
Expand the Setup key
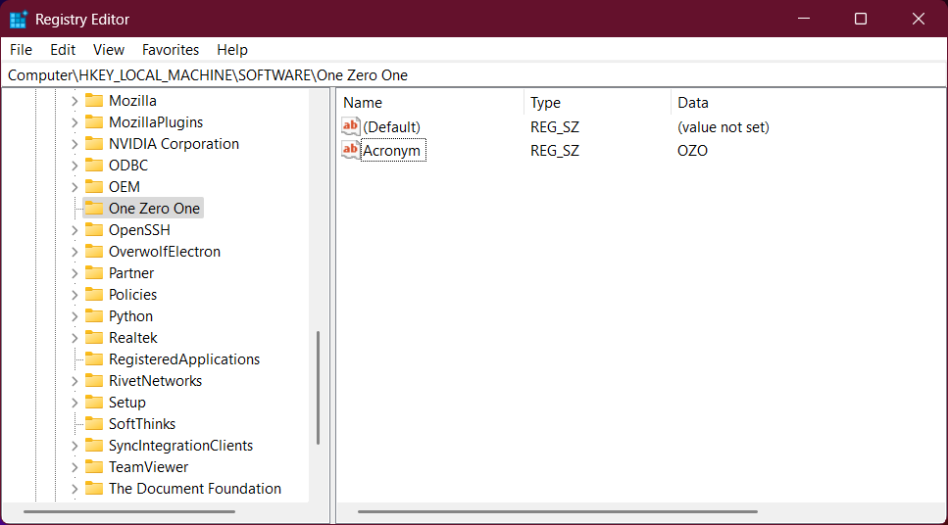click(x=75, y=403)
